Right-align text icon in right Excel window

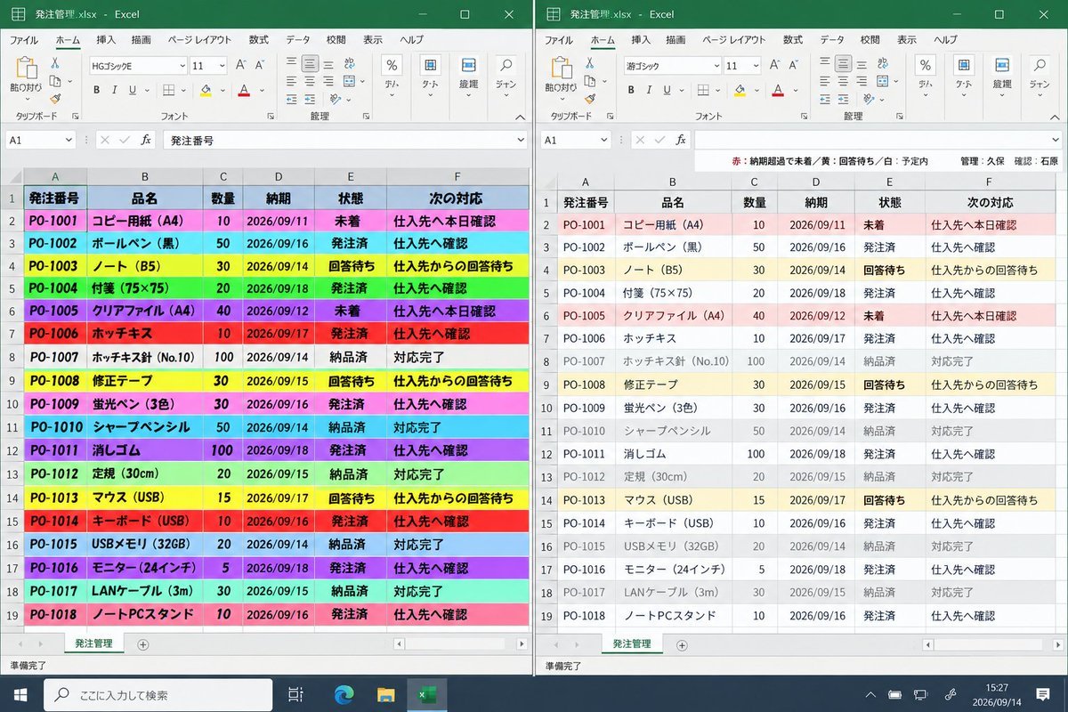[863, 81]
